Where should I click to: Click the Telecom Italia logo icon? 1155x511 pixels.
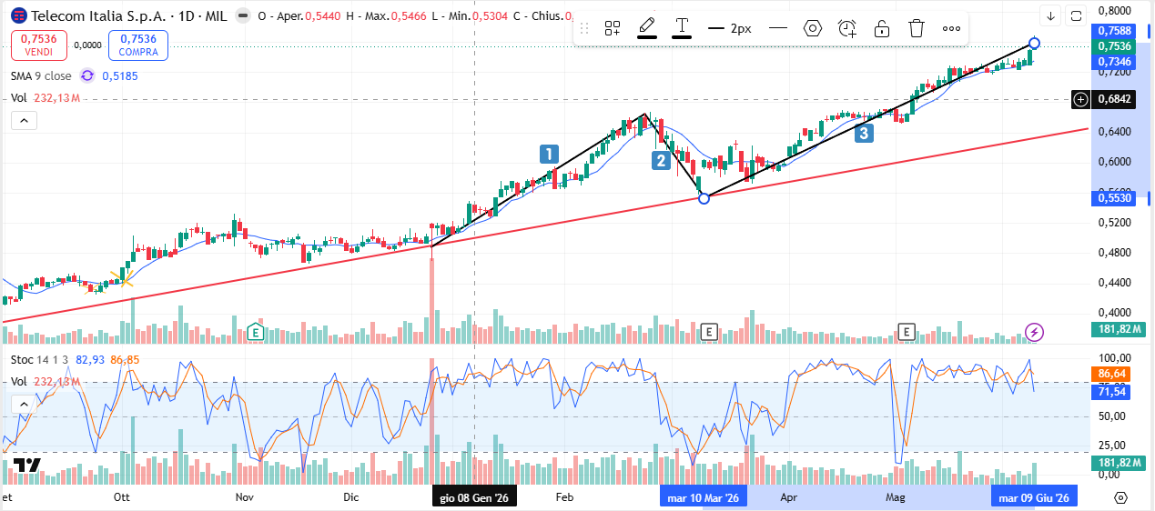(x=18, y=16)
